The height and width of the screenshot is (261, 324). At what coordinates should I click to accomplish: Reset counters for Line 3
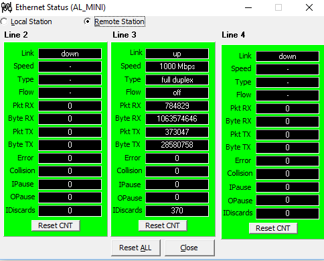163,225
